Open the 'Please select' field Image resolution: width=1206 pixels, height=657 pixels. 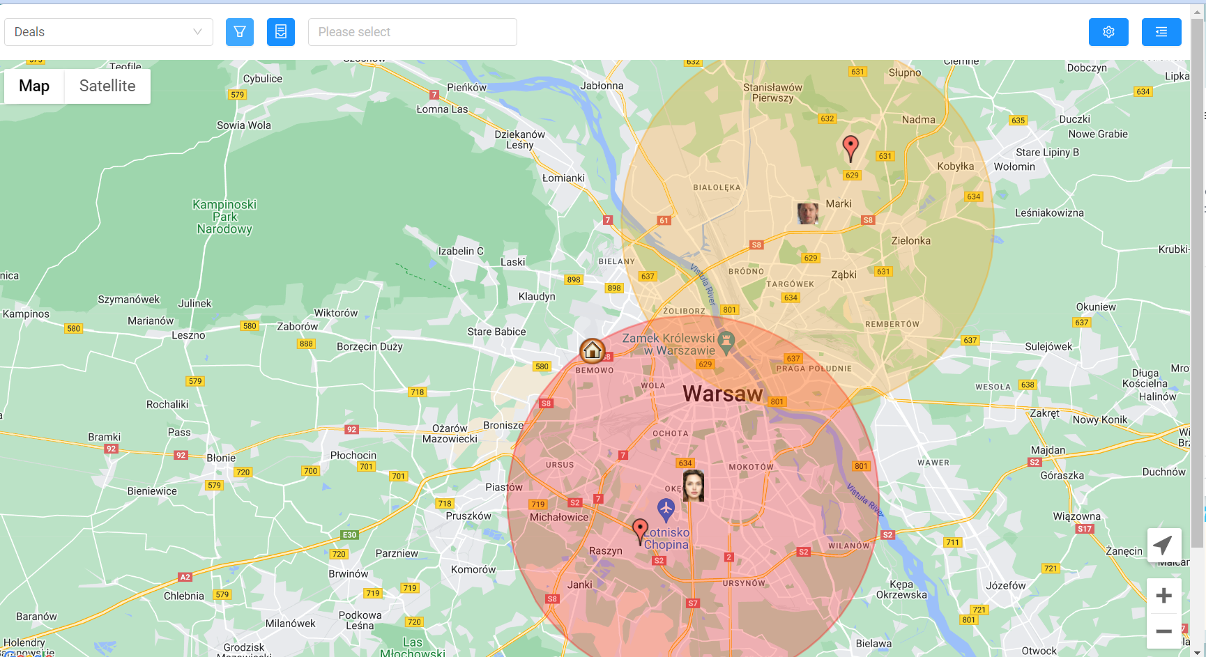[413, 32]
